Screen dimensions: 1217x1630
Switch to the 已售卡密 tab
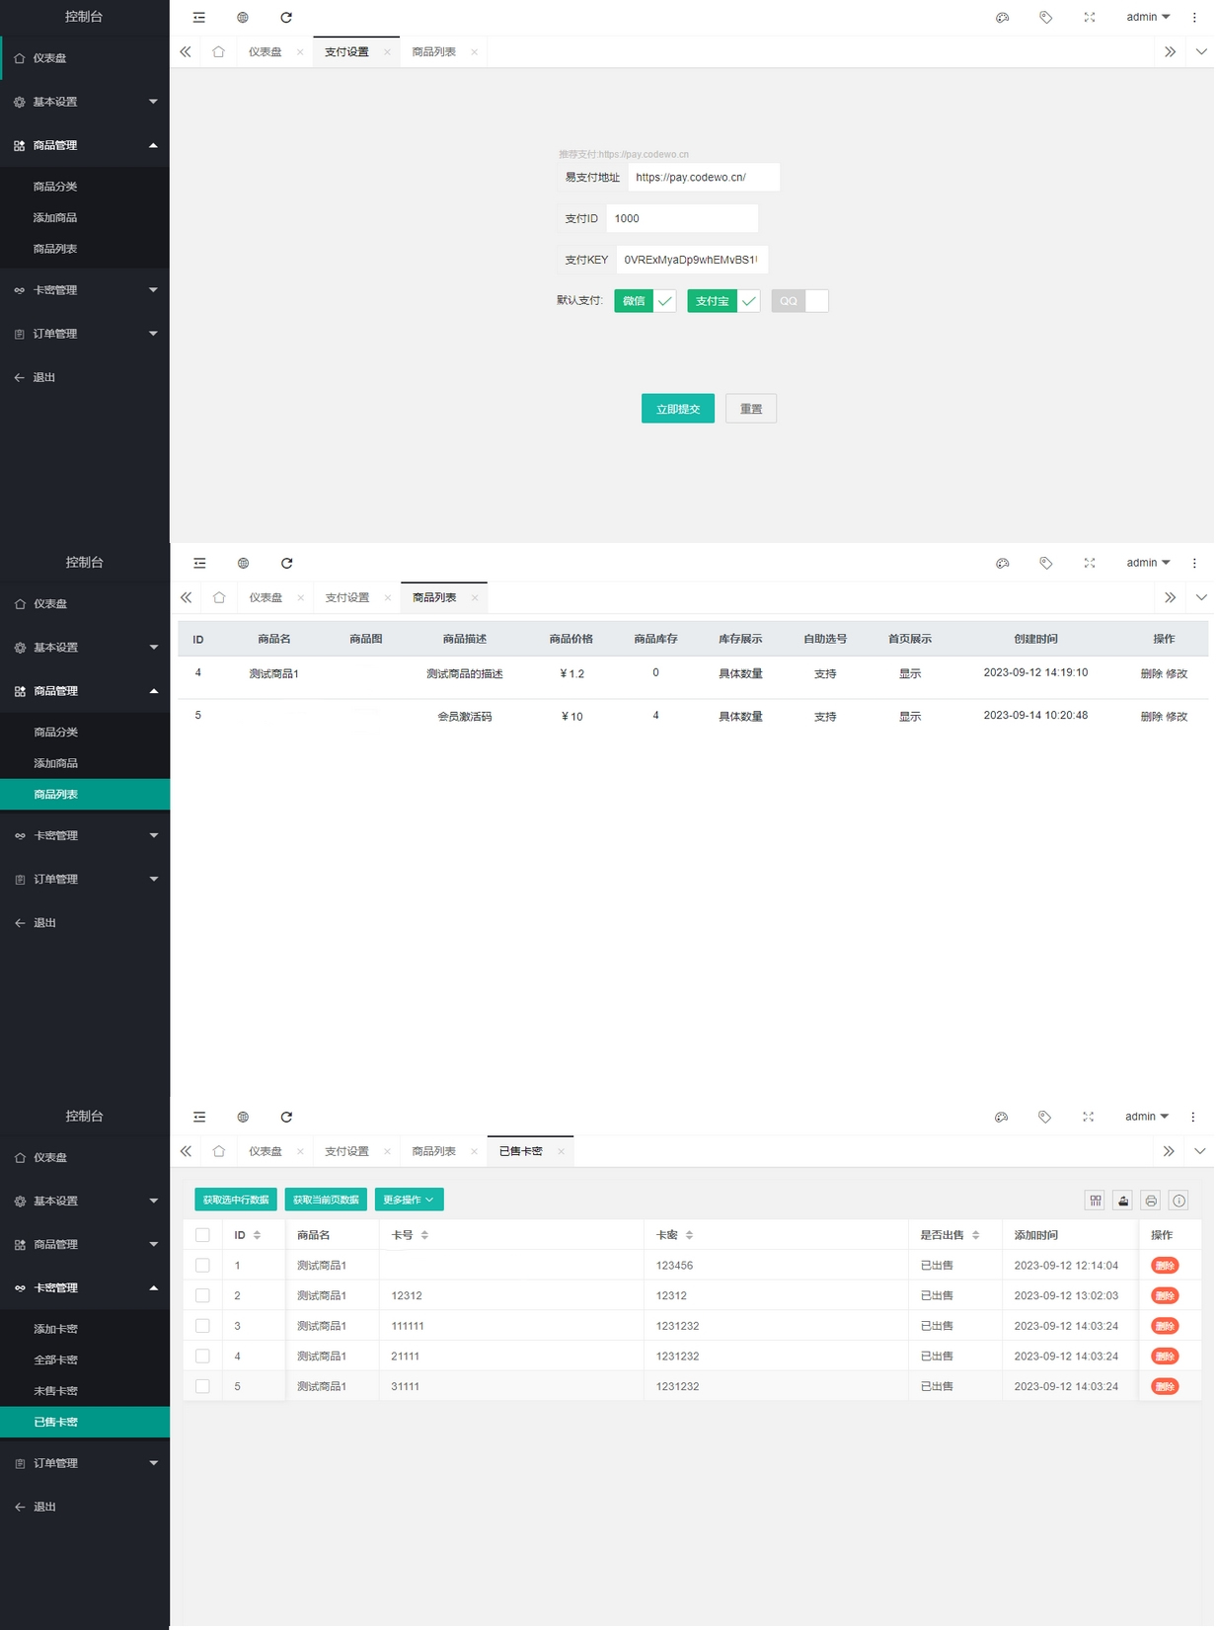pos(520,1151)
